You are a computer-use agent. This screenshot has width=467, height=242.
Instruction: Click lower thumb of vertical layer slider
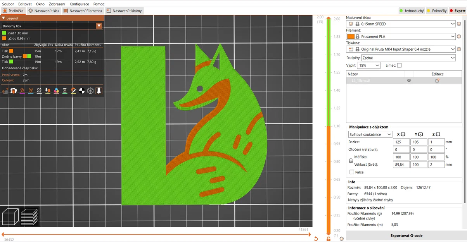pos(329,233)
